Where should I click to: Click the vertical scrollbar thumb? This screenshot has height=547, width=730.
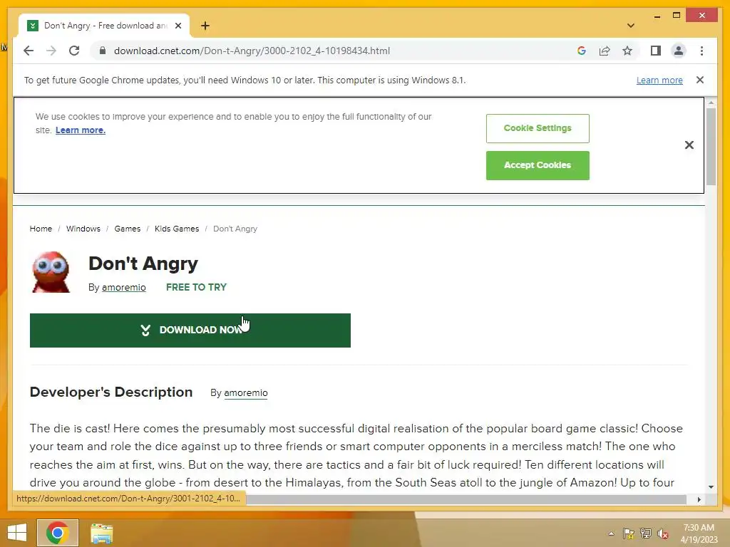click(711, 147)
